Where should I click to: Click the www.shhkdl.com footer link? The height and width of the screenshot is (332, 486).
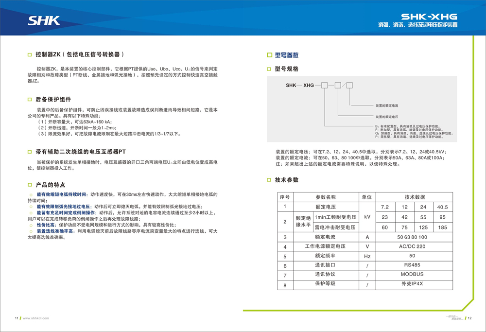coord(35,318)
